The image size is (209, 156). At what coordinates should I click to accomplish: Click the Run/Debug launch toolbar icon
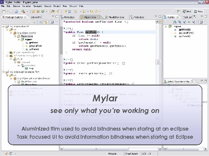(23, 12)
